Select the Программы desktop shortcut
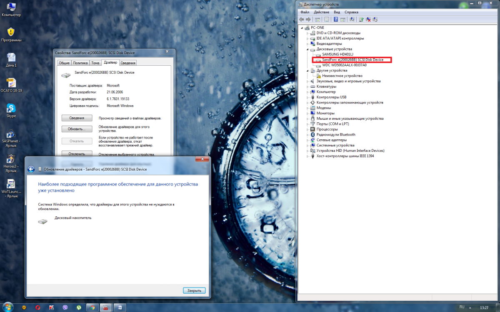This screenshot has height=312, width=500. 11,35
